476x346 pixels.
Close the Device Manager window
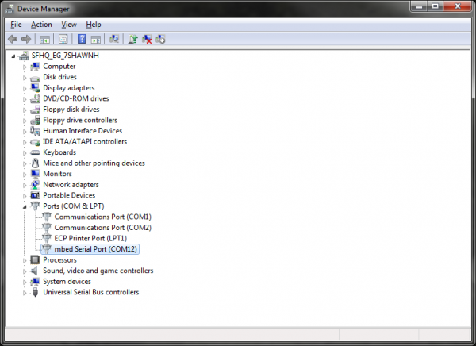tap(458, 6)
